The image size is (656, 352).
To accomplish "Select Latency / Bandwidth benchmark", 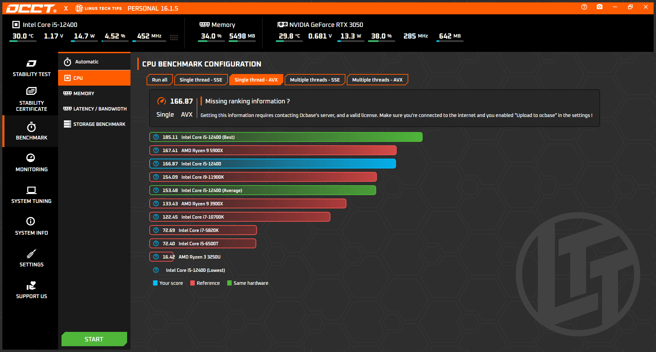I will pos(94,109).
